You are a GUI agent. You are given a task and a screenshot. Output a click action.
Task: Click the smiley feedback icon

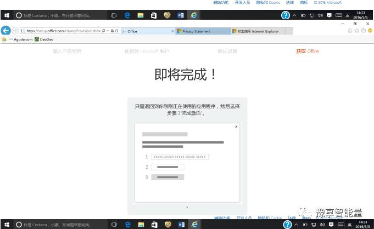(370, 31)
